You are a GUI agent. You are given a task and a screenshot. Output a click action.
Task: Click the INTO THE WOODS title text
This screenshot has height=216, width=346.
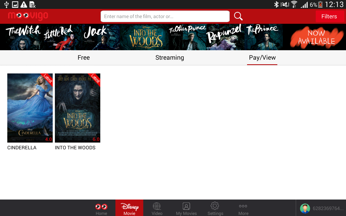tap(75, 148)
